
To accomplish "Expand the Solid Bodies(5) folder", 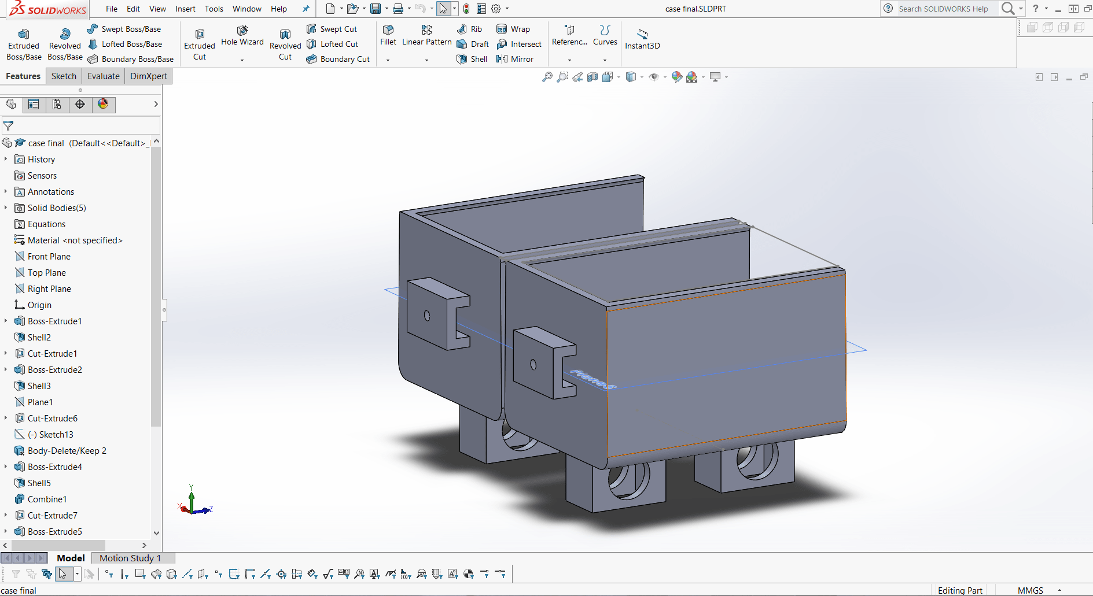I will coord(6,208).
